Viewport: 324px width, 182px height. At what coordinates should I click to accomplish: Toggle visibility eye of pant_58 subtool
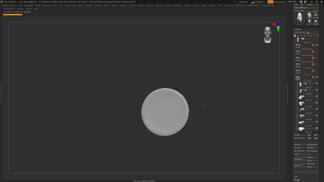(x=317, y=128)
